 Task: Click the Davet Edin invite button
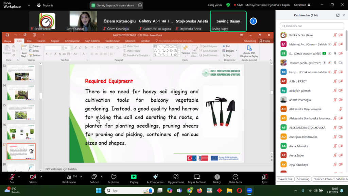pos(285,179)
